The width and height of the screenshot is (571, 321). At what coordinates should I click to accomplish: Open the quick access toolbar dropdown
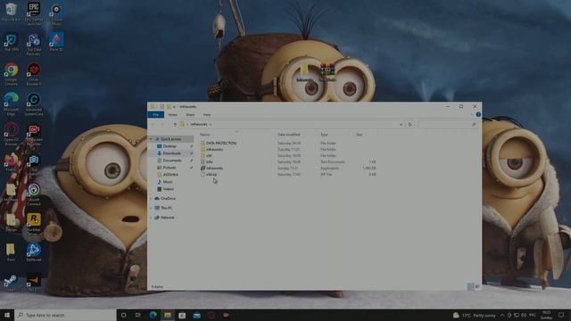point(175,107)
